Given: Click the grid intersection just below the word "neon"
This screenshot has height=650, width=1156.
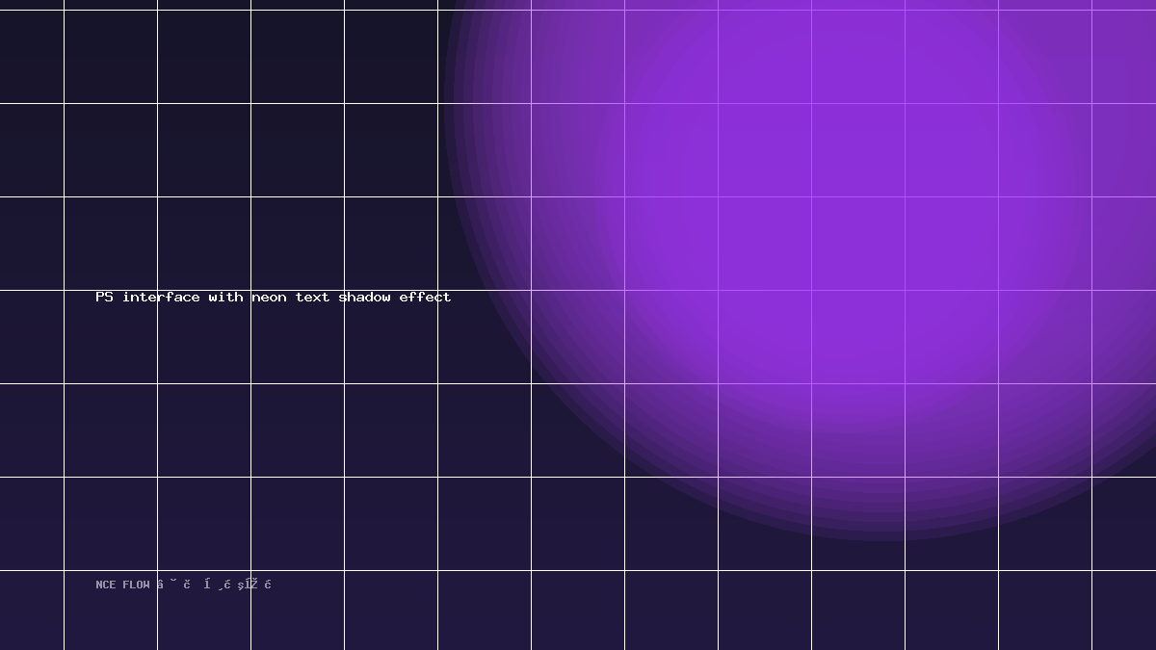Looking at the screenshot, I should [x=250, y=383].
